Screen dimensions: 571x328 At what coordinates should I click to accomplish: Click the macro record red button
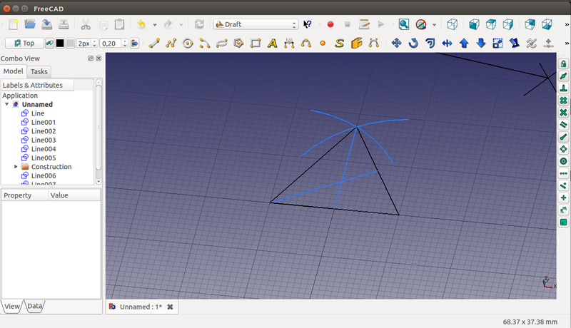tap(330, 24)
